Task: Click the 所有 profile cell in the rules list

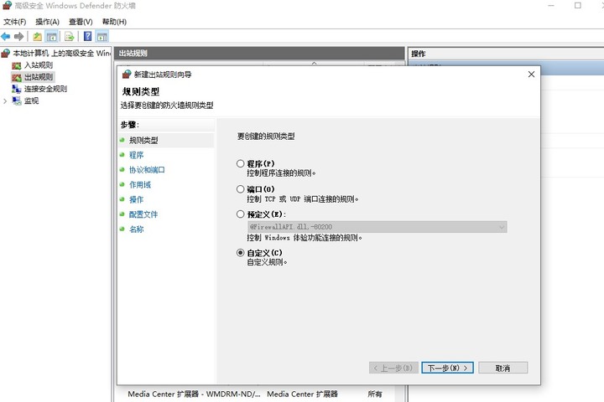Action: click(x=375, y=394)
